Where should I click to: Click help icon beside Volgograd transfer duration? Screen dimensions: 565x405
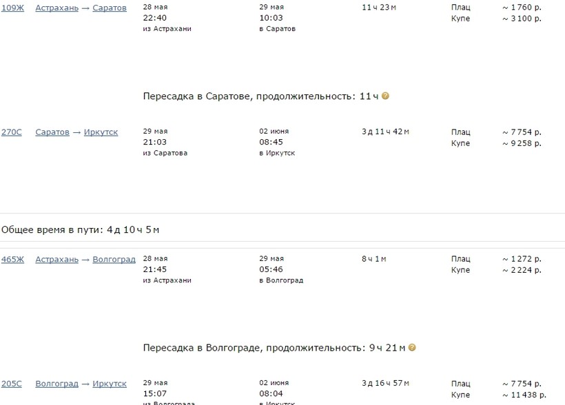pos(412,348)
